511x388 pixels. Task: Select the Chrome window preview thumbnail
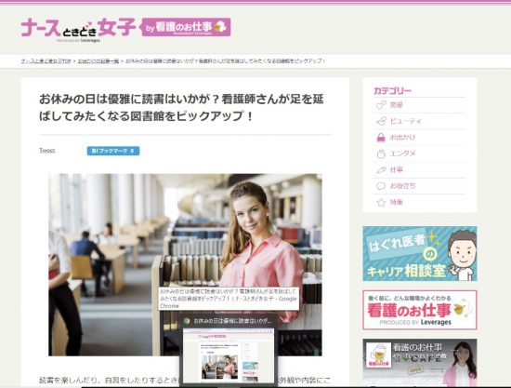(229, 355)
